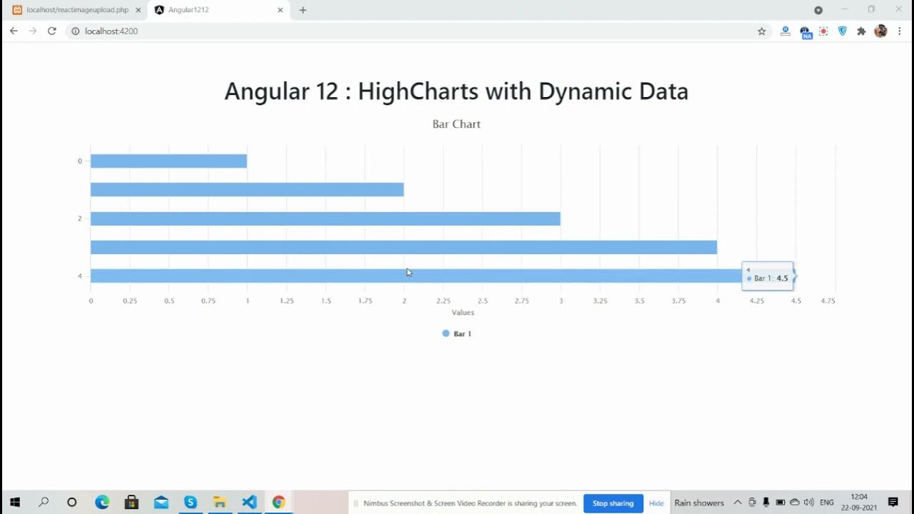The image size is (914, 514).
Task: Open Windows search from taskbar
Action: coord(44,503)
